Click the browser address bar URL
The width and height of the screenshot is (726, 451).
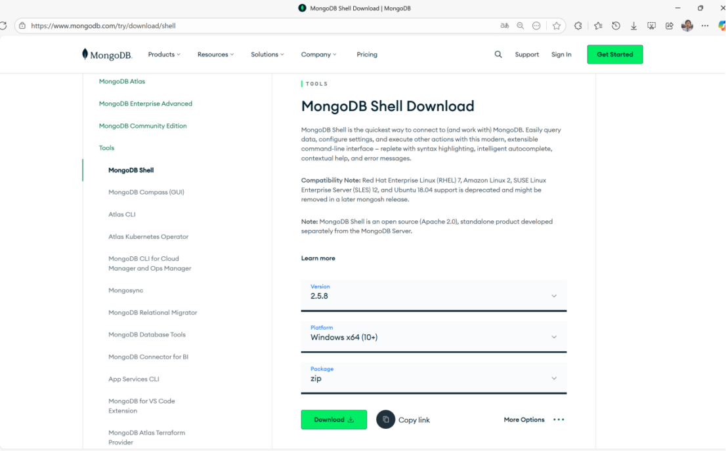pyautogui.click(x=103, y=26)
